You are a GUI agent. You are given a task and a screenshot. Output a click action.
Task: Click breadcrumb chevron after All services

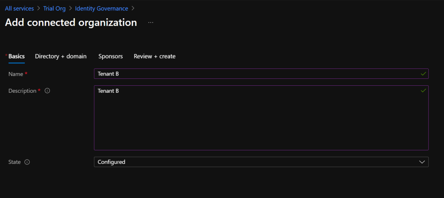pyautogui.click(x=39, y=9)
